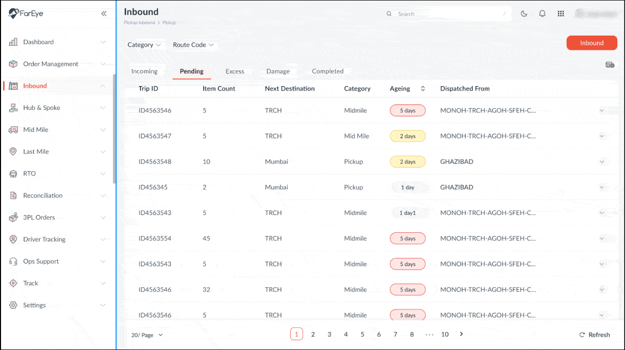Focus the Search input field
This screenshot has width=625, height=350.
coord(447,14)
